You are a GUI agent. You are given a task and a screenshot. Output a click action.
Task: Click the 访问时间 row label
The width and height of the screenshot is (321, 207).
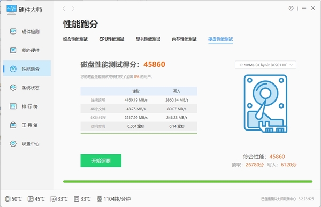[98, 126]
